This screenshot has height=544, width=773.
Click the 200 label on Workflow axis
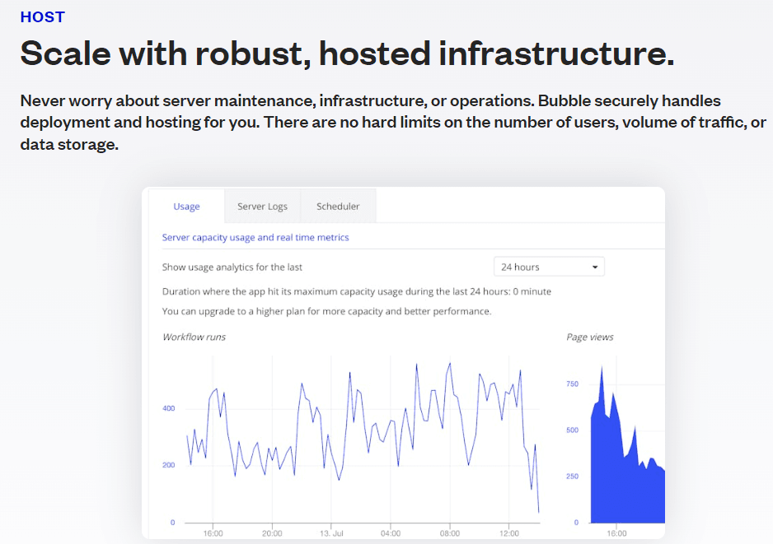(x=169, y=465)
